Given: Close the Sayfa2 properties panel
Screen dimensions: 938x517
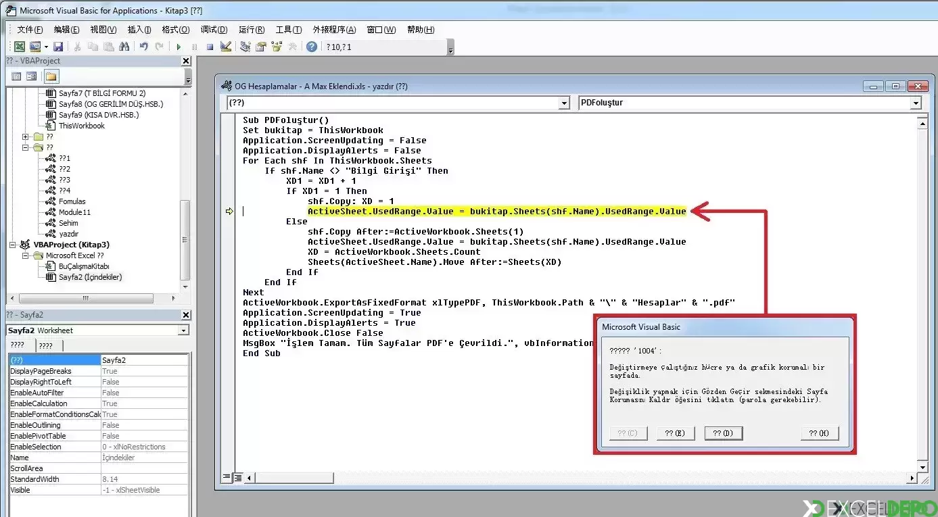Looking at the screenshot, I should pos(186,315).
